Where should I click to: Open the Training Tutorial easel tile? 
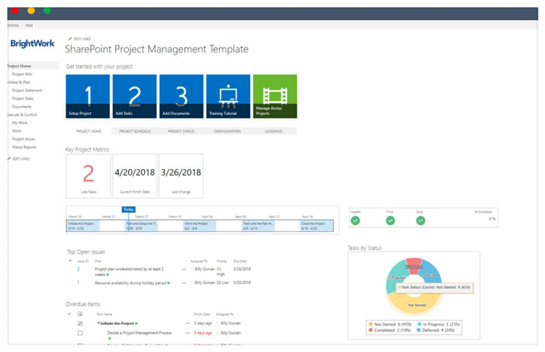point(228,96)
